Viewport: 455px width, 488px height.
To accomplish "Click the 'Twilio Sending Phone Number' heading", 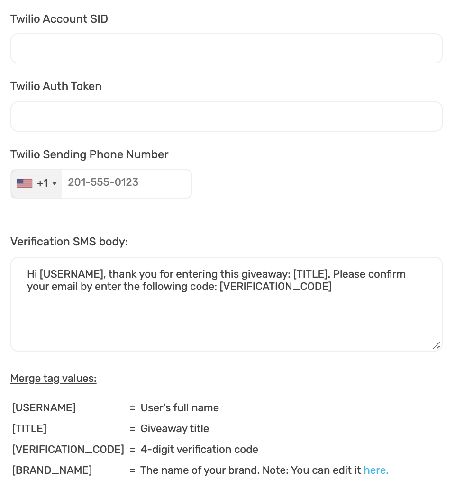I will (x=89, y=154).
